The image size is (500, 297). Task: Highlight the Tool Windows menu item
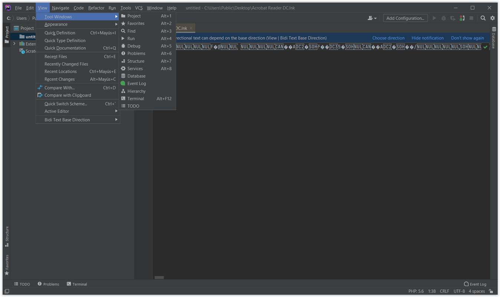coord(78,17)
